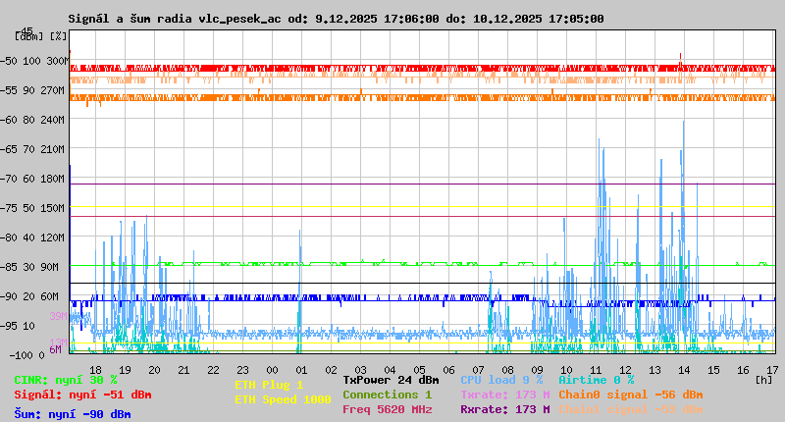Click the '22' hour tick on time axis
The height and width of the screenshot is (422, 785).
tap(213, 370)
